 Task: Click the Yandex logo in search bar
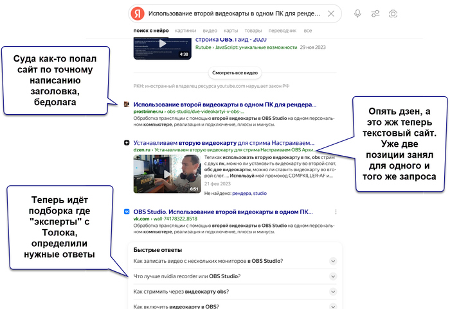[137, 13]
